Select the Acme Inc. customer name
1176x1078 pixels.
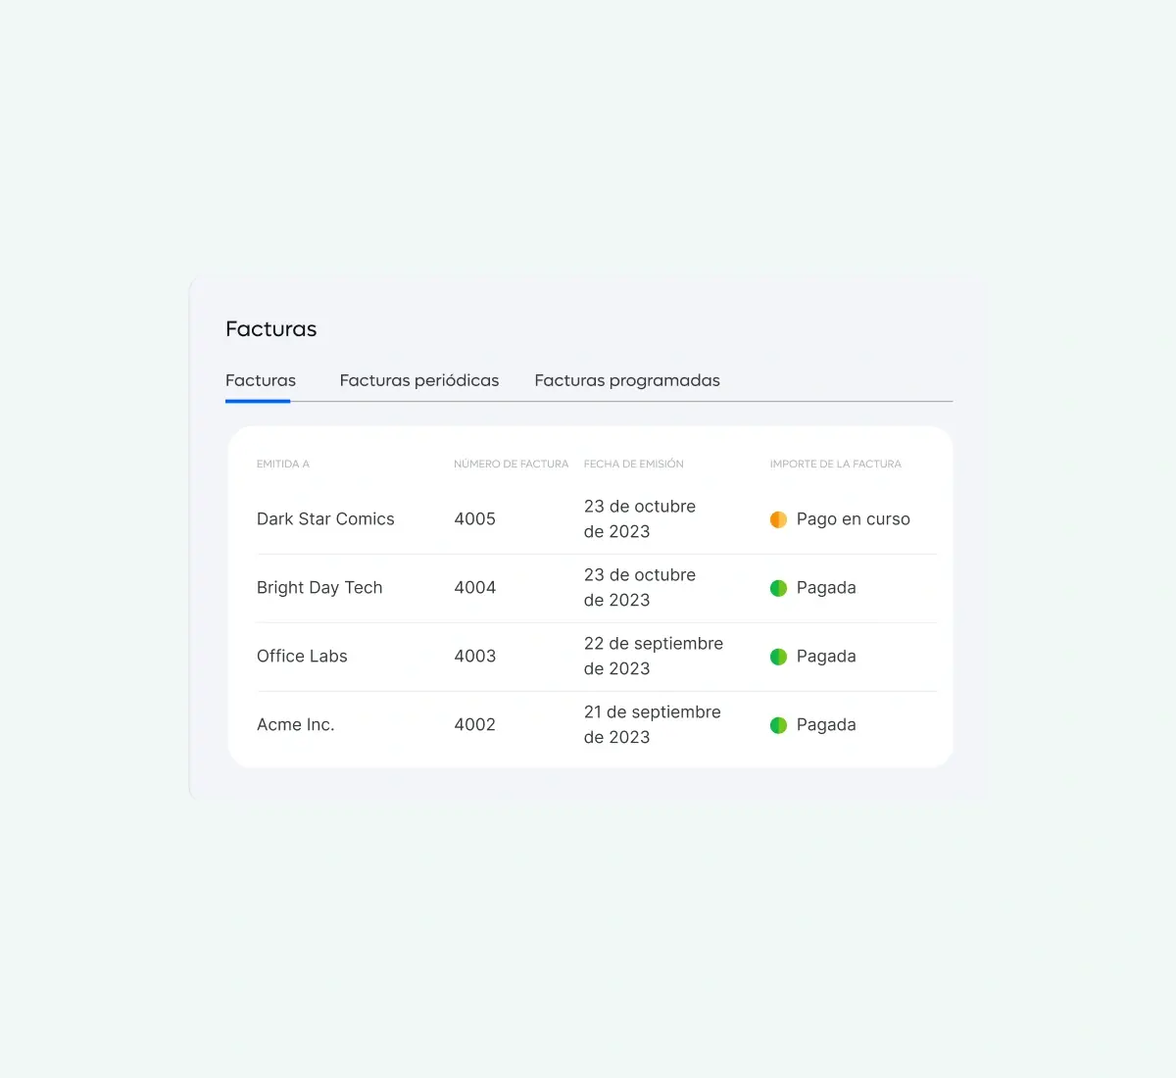click(x=296, y=725)
